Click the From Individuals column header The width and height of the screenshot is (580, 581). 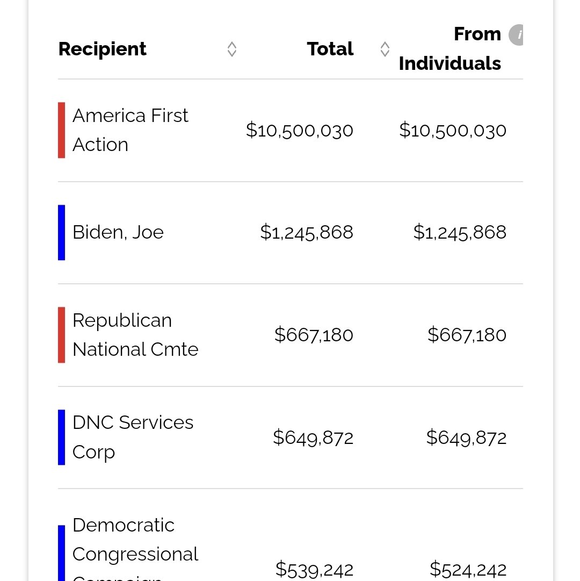450,48
